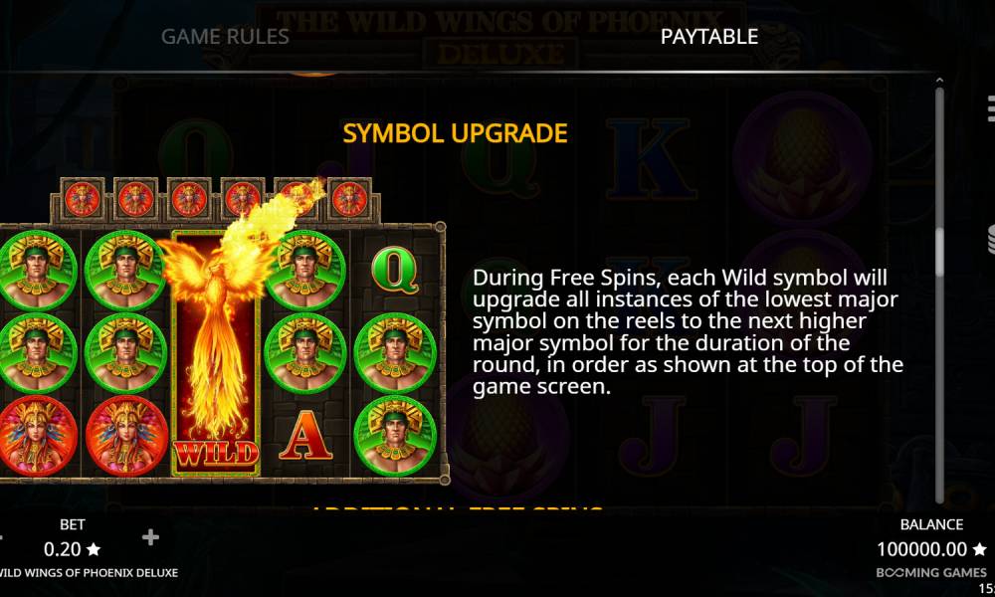Image resolution: width=995 pixels, height=597 pixels.
Task: Click the top-left green warrior symbol
Action: click(x=38, y=271)
